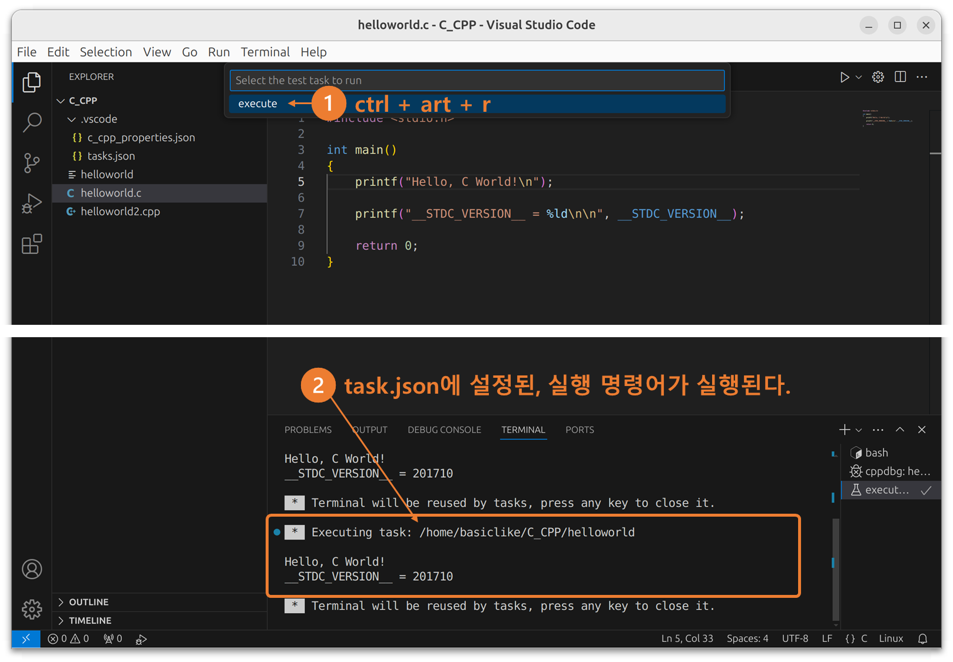Click the editor minimap
This screenshot has height=662, width=953.
click(888, 118)
